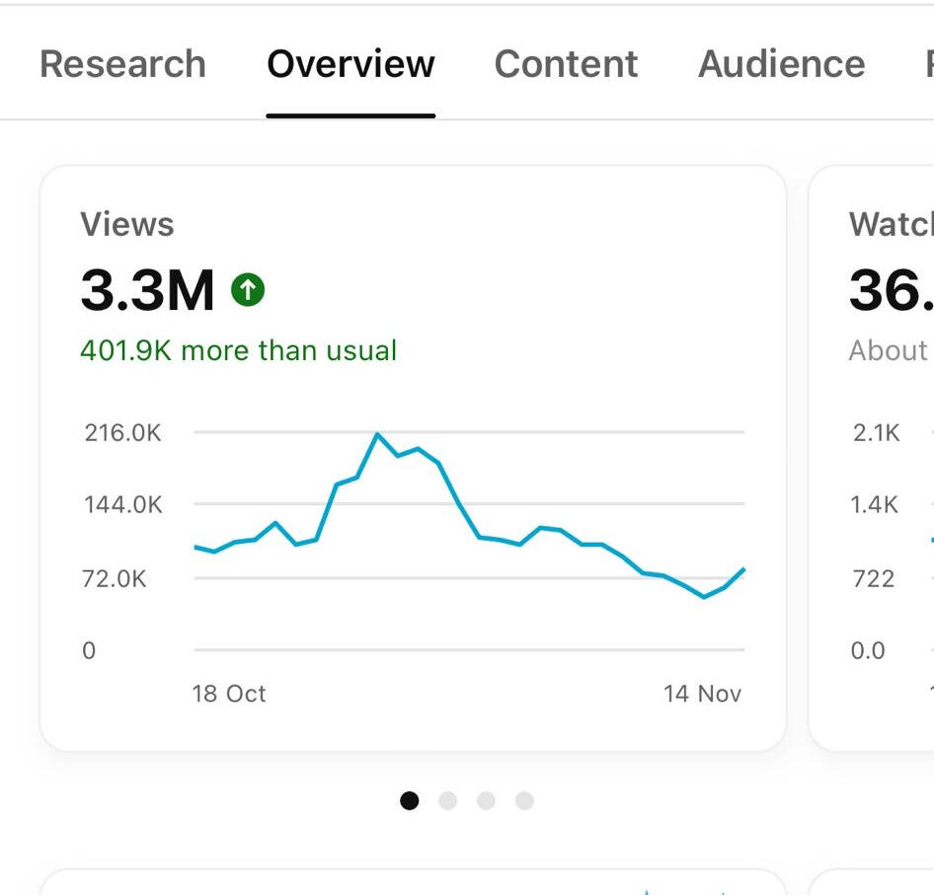This screenshot has height=895, width=934.
Task: Select the first carousel page dot
Action: (x=409, y=801)
